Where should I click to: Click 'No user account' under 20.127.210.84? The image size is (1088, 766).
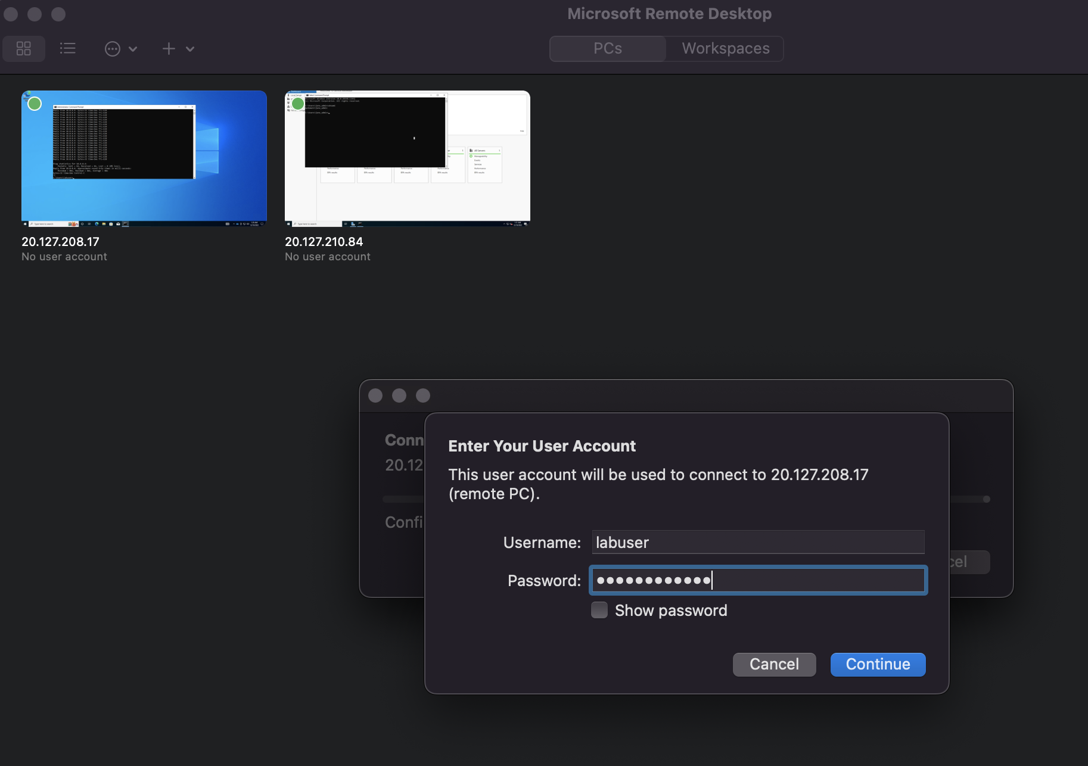328,257
